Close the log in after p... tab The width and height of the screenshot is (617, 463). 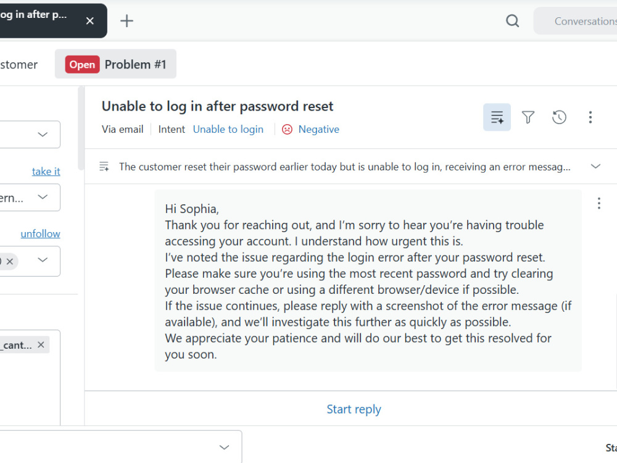[89, 21]
